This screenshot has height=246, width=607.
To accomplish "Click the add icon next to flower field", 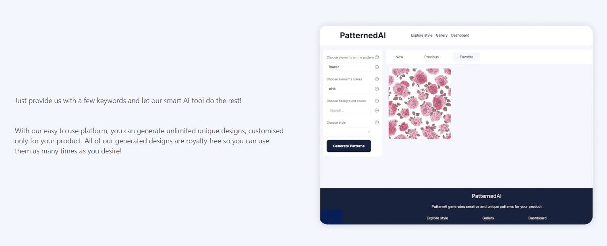I will 377,67.
